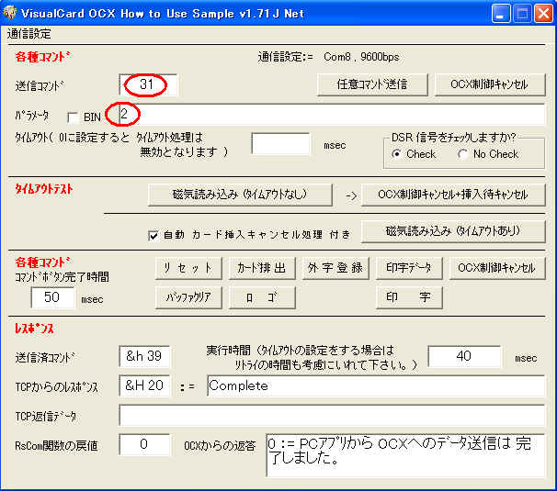Click the リセット button
This screenshot has height=491, width=557.
188,268
